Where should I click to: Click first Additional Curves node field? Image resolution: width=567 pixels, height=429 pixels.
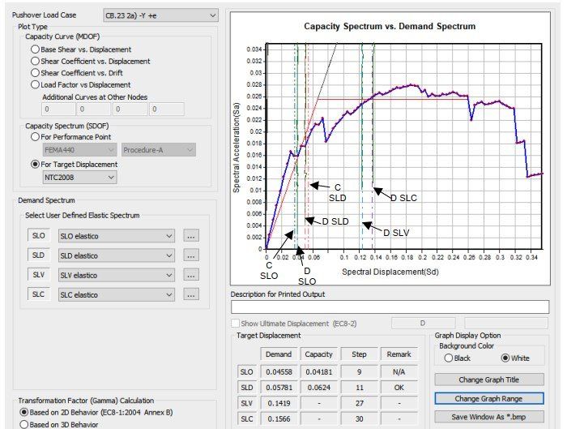click(58, 109)
